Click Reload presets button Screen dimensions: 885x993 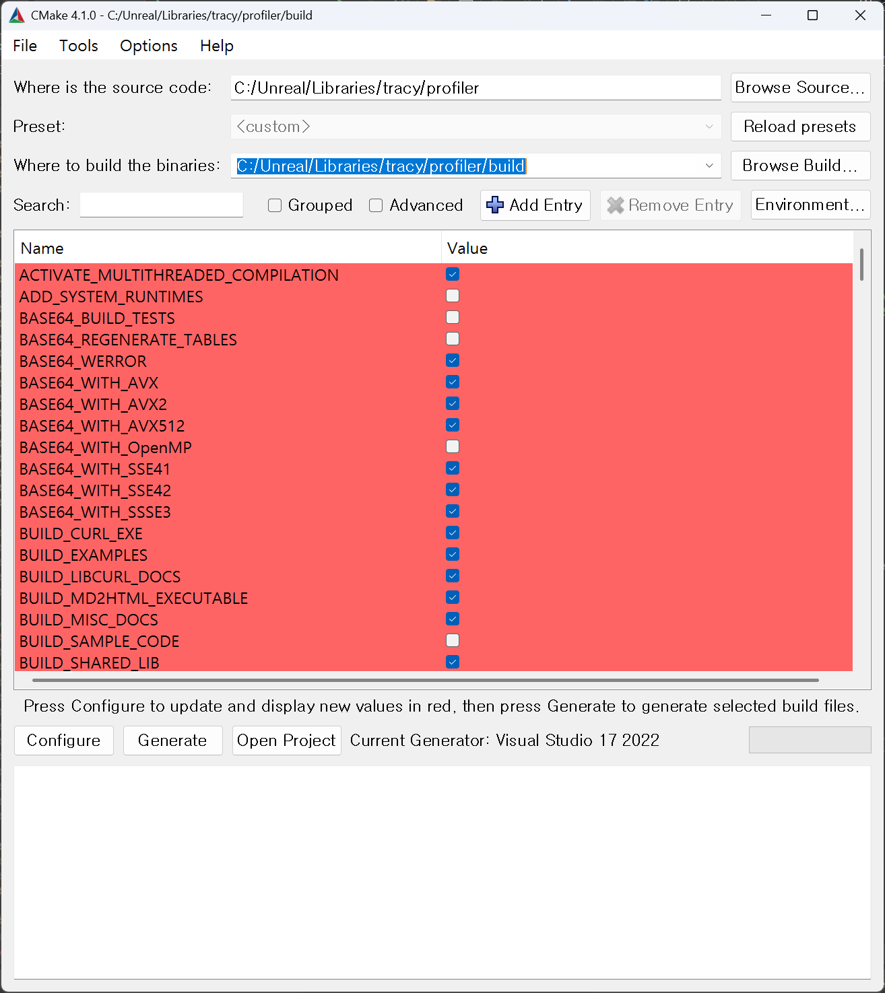[800, 127]
